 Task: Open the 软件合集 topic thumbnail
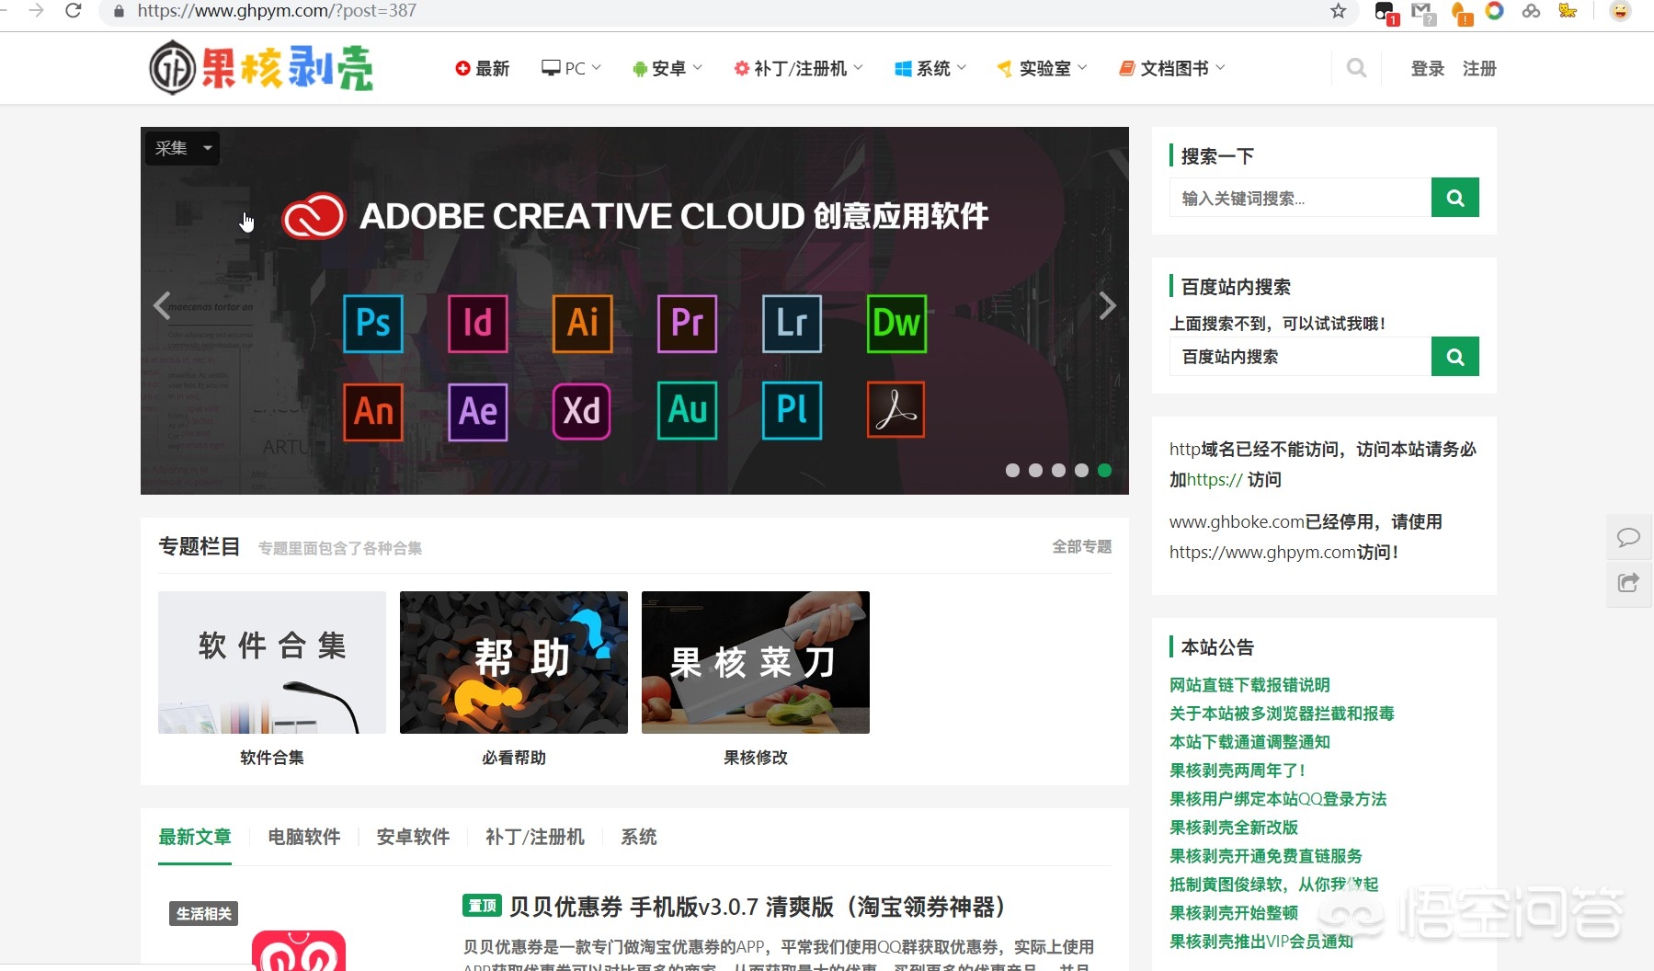[x=272, y=662]
